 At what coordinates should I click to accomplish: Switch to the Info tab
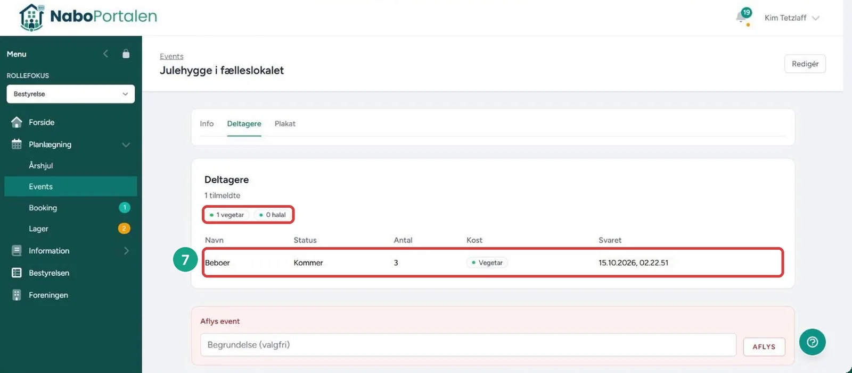click(207, 123)
